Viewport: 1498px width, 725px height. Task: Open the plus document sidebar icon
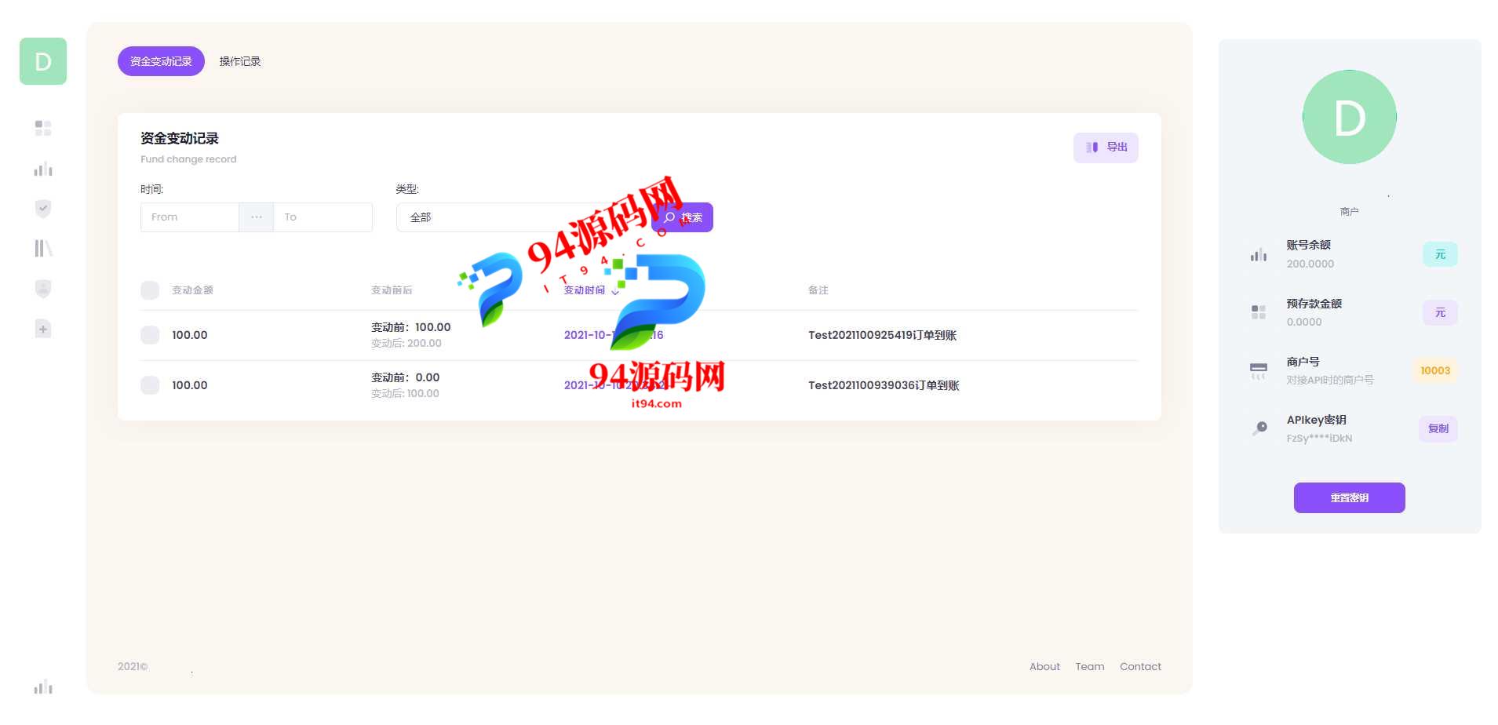[x=43, y=329]
